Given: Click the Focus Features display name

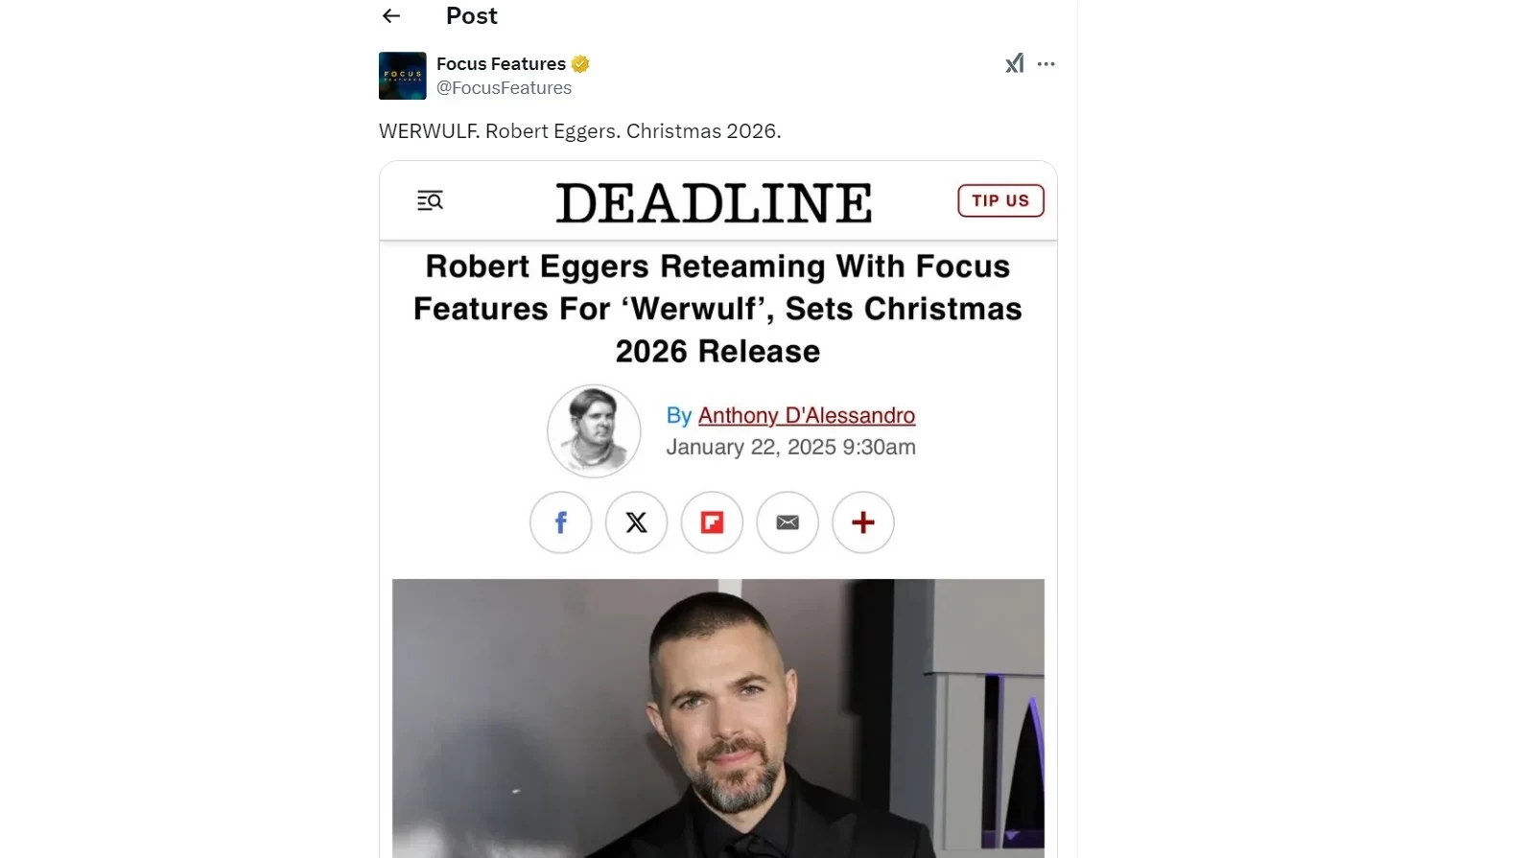Looking at the screenshot, I should pyautogui.click(x=501, y=64).
